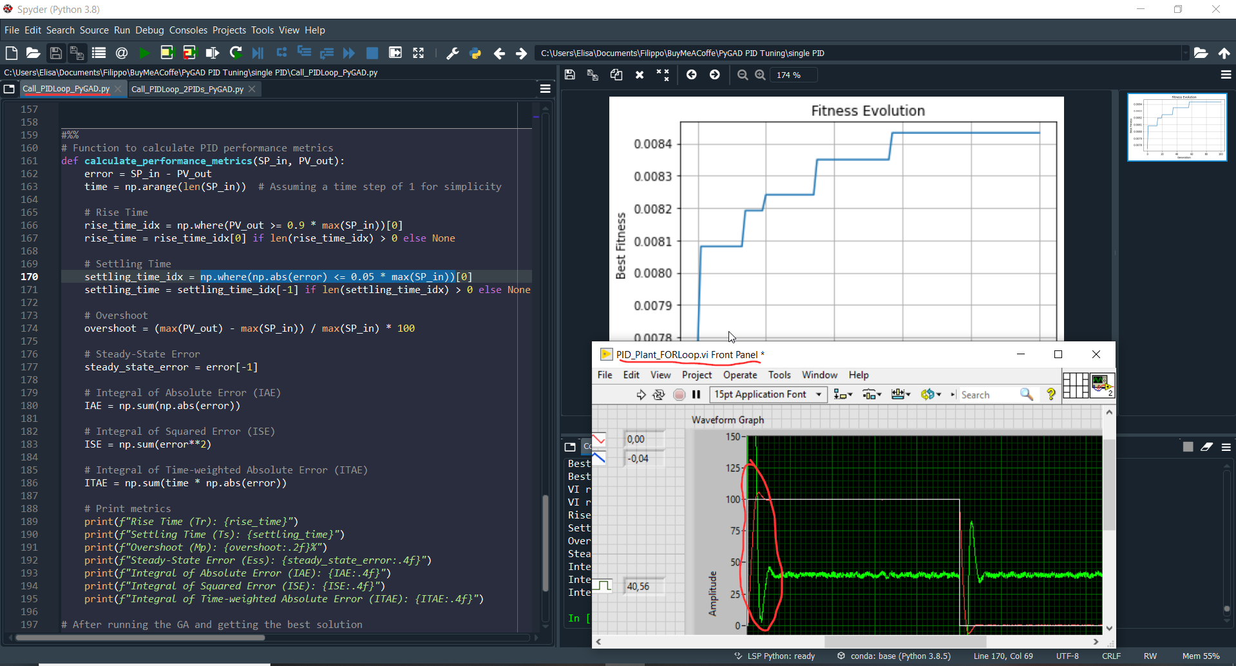Viewport: 1236px width, 666px height.
Task: Click the conda base environment status
Action: click(894, 656)
